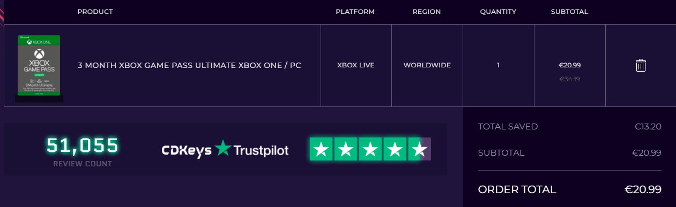Click the Trustpilot star logo
The width and height of the screenshot is (676, 207).
tap(222, 148)
